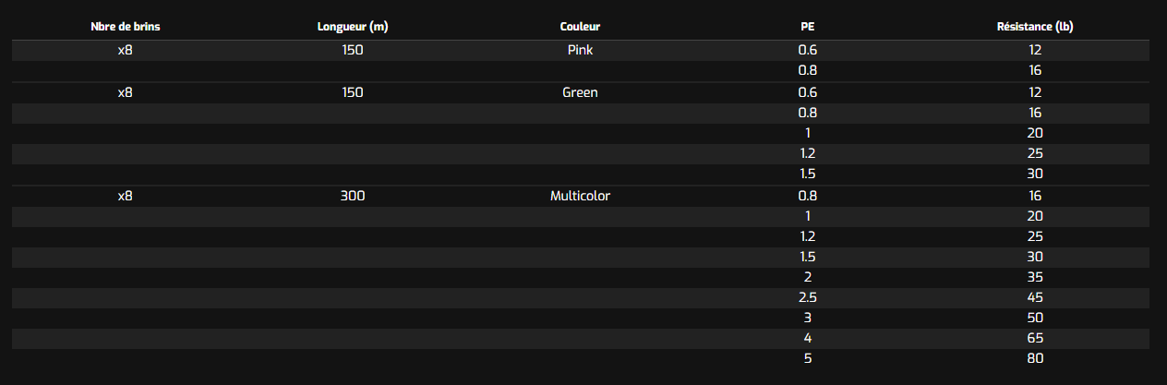This screenshot has width=1167, height=385.
Task: Click the 150 length in Pink row
Action: (352, 50)
